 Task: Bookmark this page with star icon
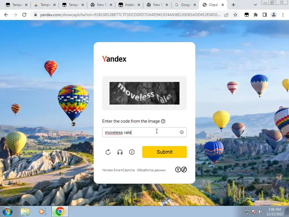[x=235, y=15]
